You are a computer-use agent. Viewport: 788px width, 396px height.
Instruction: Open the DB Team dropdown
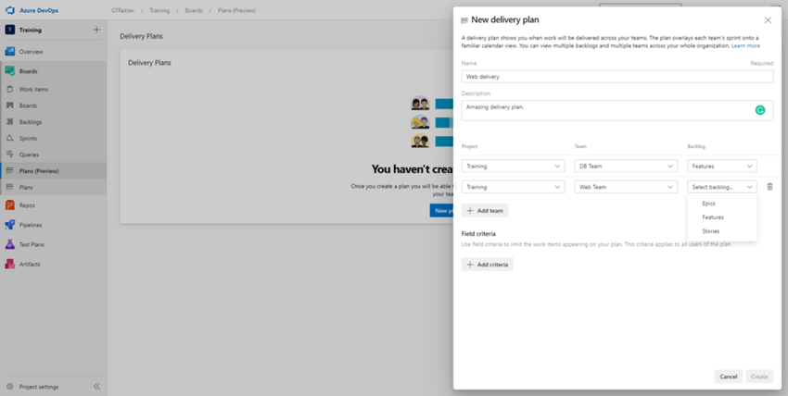626,166
